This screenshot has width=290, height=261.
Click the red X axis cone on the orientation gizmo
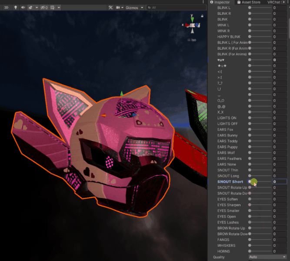(x=187, y=25)
